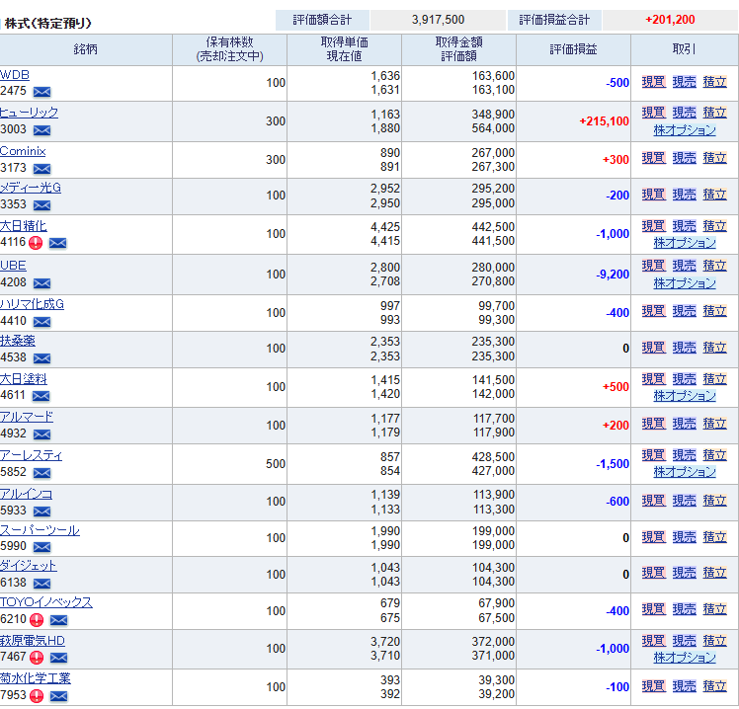Click 現買 in the WDB row
The width and height of the screenshot is (739, 709).
click(x=653, y=83)
